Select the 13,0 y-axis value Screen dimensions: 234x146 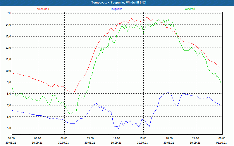click(x=8, y=36)
